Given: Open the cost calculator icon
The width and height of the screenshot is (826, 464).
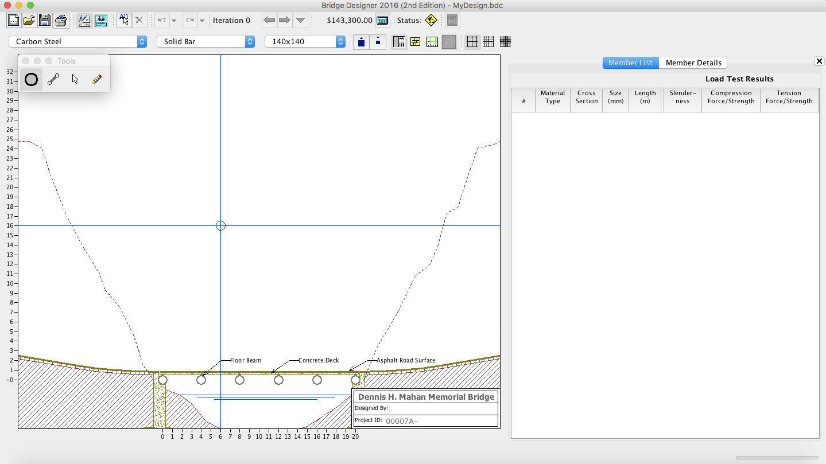Looking at the screenshot, I should click(x=382, y=21).
